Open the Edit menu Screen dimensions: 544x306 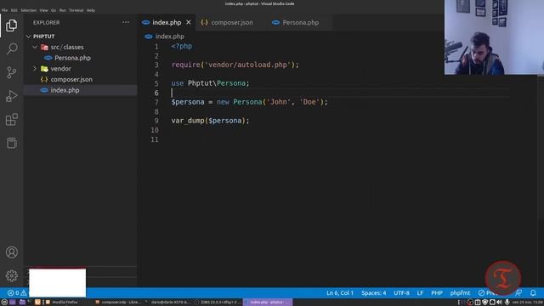coord(14,10)
